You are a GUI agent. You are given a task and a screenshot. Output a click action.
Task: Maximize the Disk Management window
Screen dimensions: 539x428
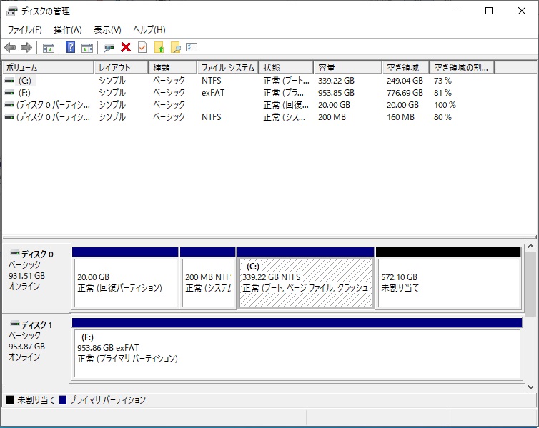(x=489, y=11)
